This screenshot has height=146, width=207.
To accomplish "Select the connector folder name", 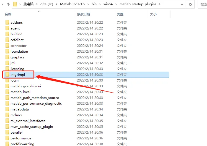I will coord(19,46).
